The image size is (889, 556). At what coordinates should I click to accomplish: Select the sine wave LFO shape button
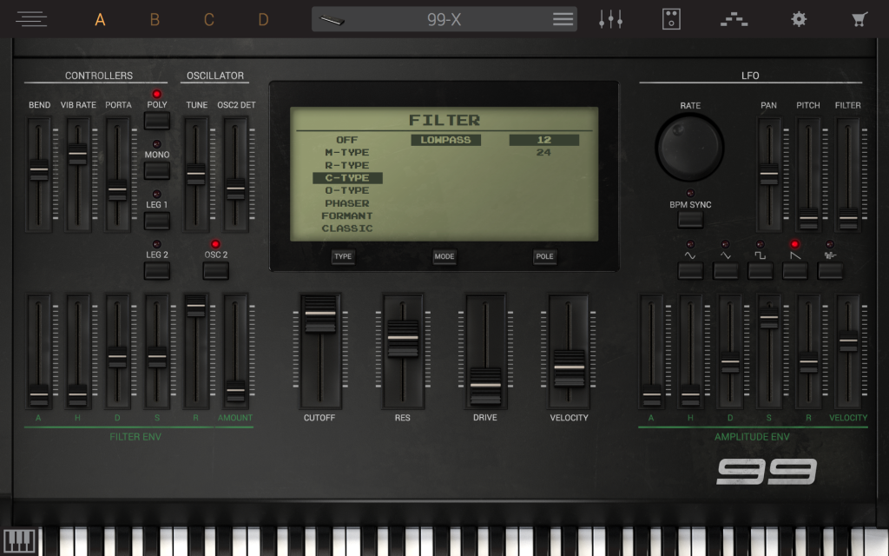[x=690, y=270]
